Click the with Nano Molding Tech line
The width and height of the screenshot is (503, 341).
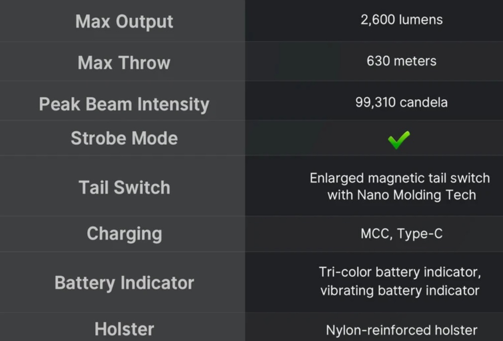tap(402, 195)
